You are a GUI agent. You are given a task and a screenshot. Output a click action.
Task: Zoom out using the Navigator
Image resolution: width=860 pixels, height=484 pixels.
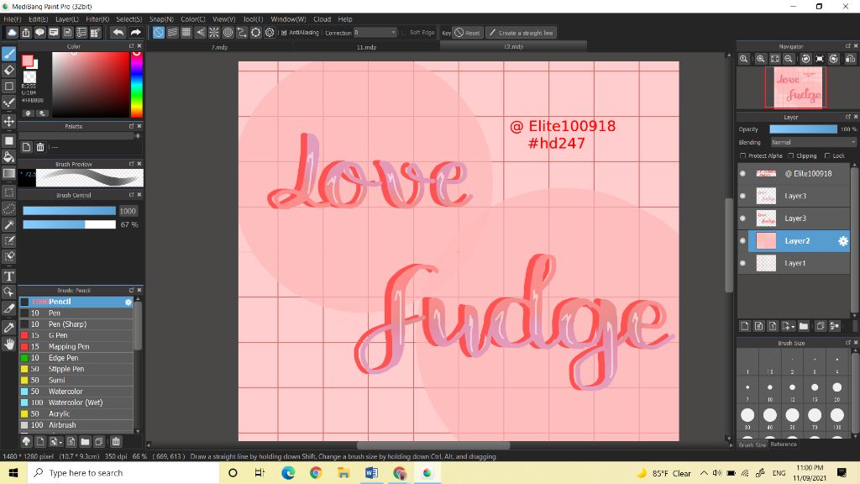tap(788, 59)
